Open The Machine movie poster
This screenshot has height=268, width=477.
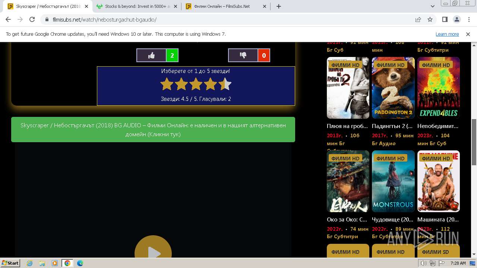tap(439, 181)
